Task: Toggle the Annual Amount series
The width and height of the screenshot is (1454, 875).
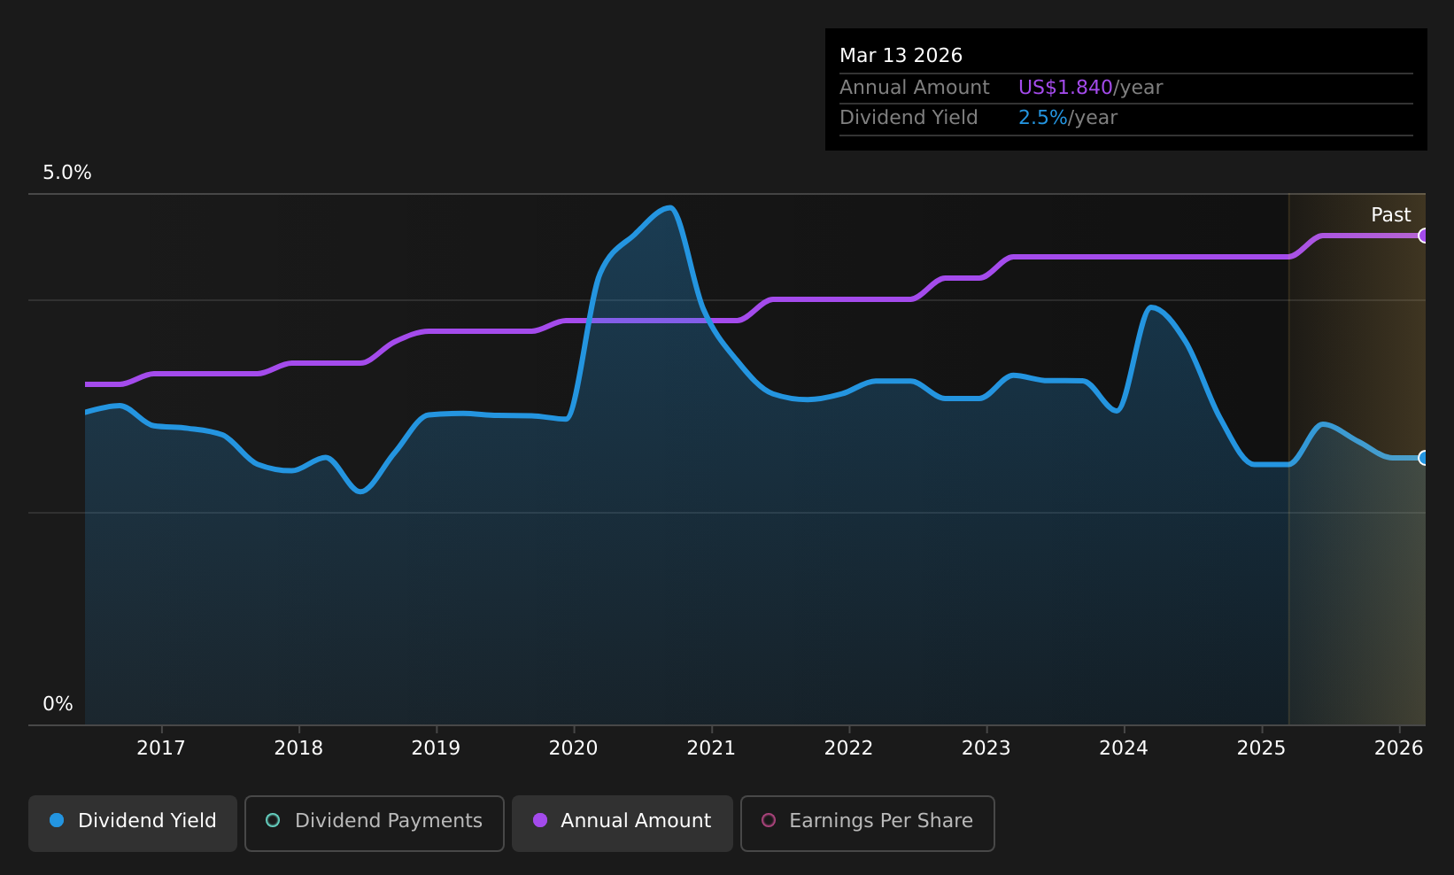Action: coord(623,824)
